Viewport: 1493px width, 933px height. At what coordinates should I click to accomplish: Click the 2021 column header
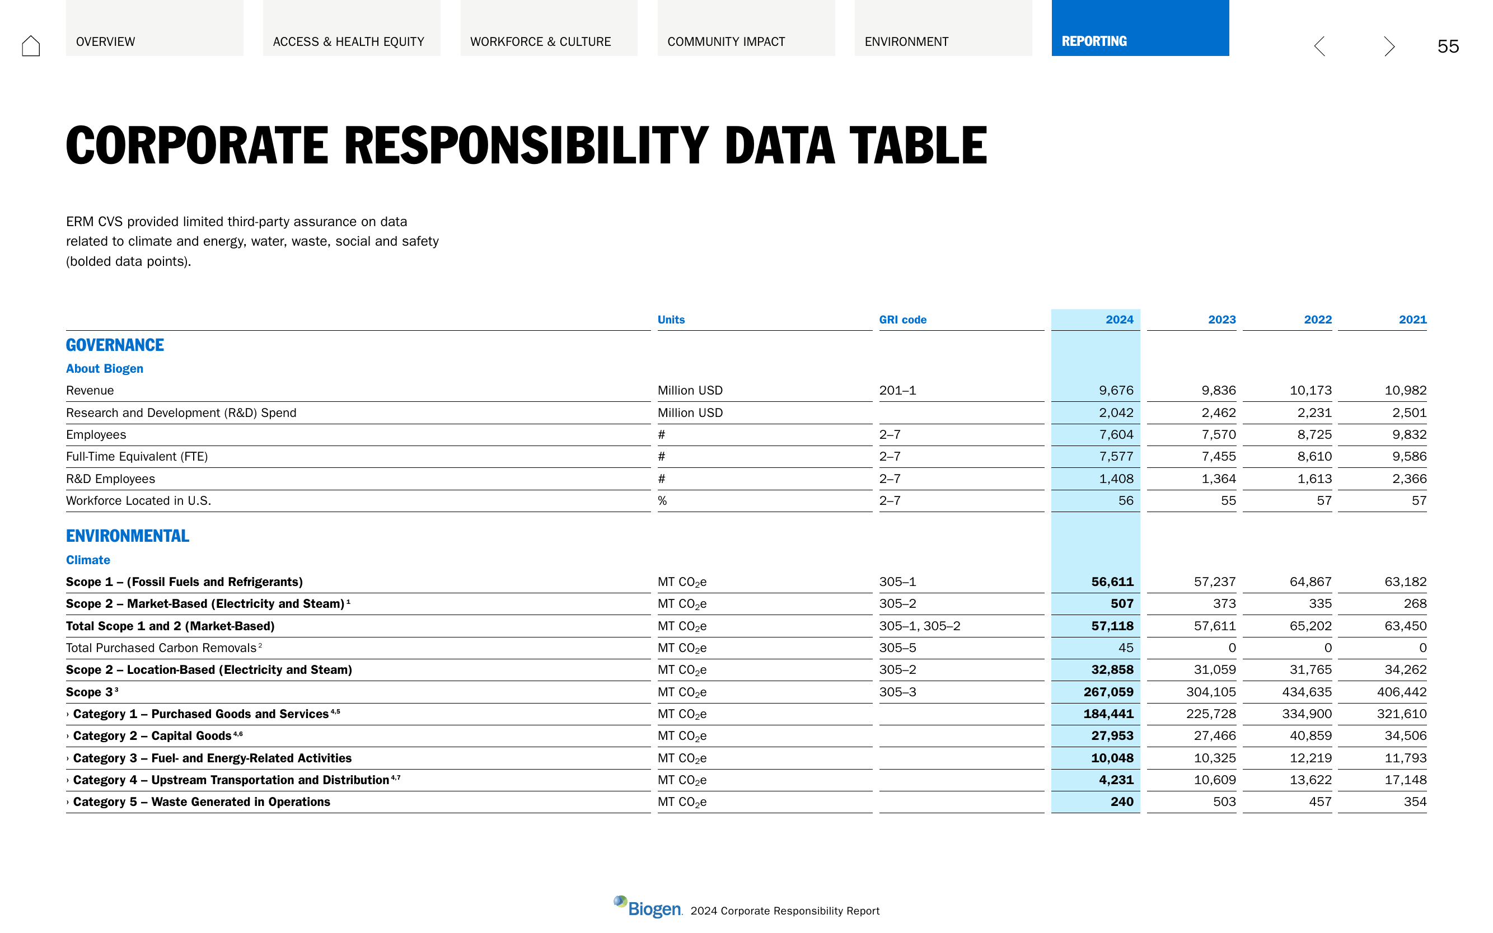1412,320
